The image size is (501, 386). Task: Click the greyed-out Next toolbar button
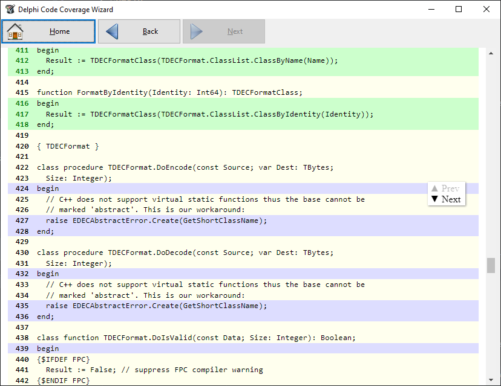click(224, 31)
